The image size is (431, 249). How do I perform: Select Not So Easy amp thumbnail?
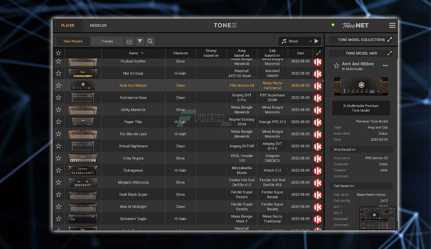click(82, 73)
